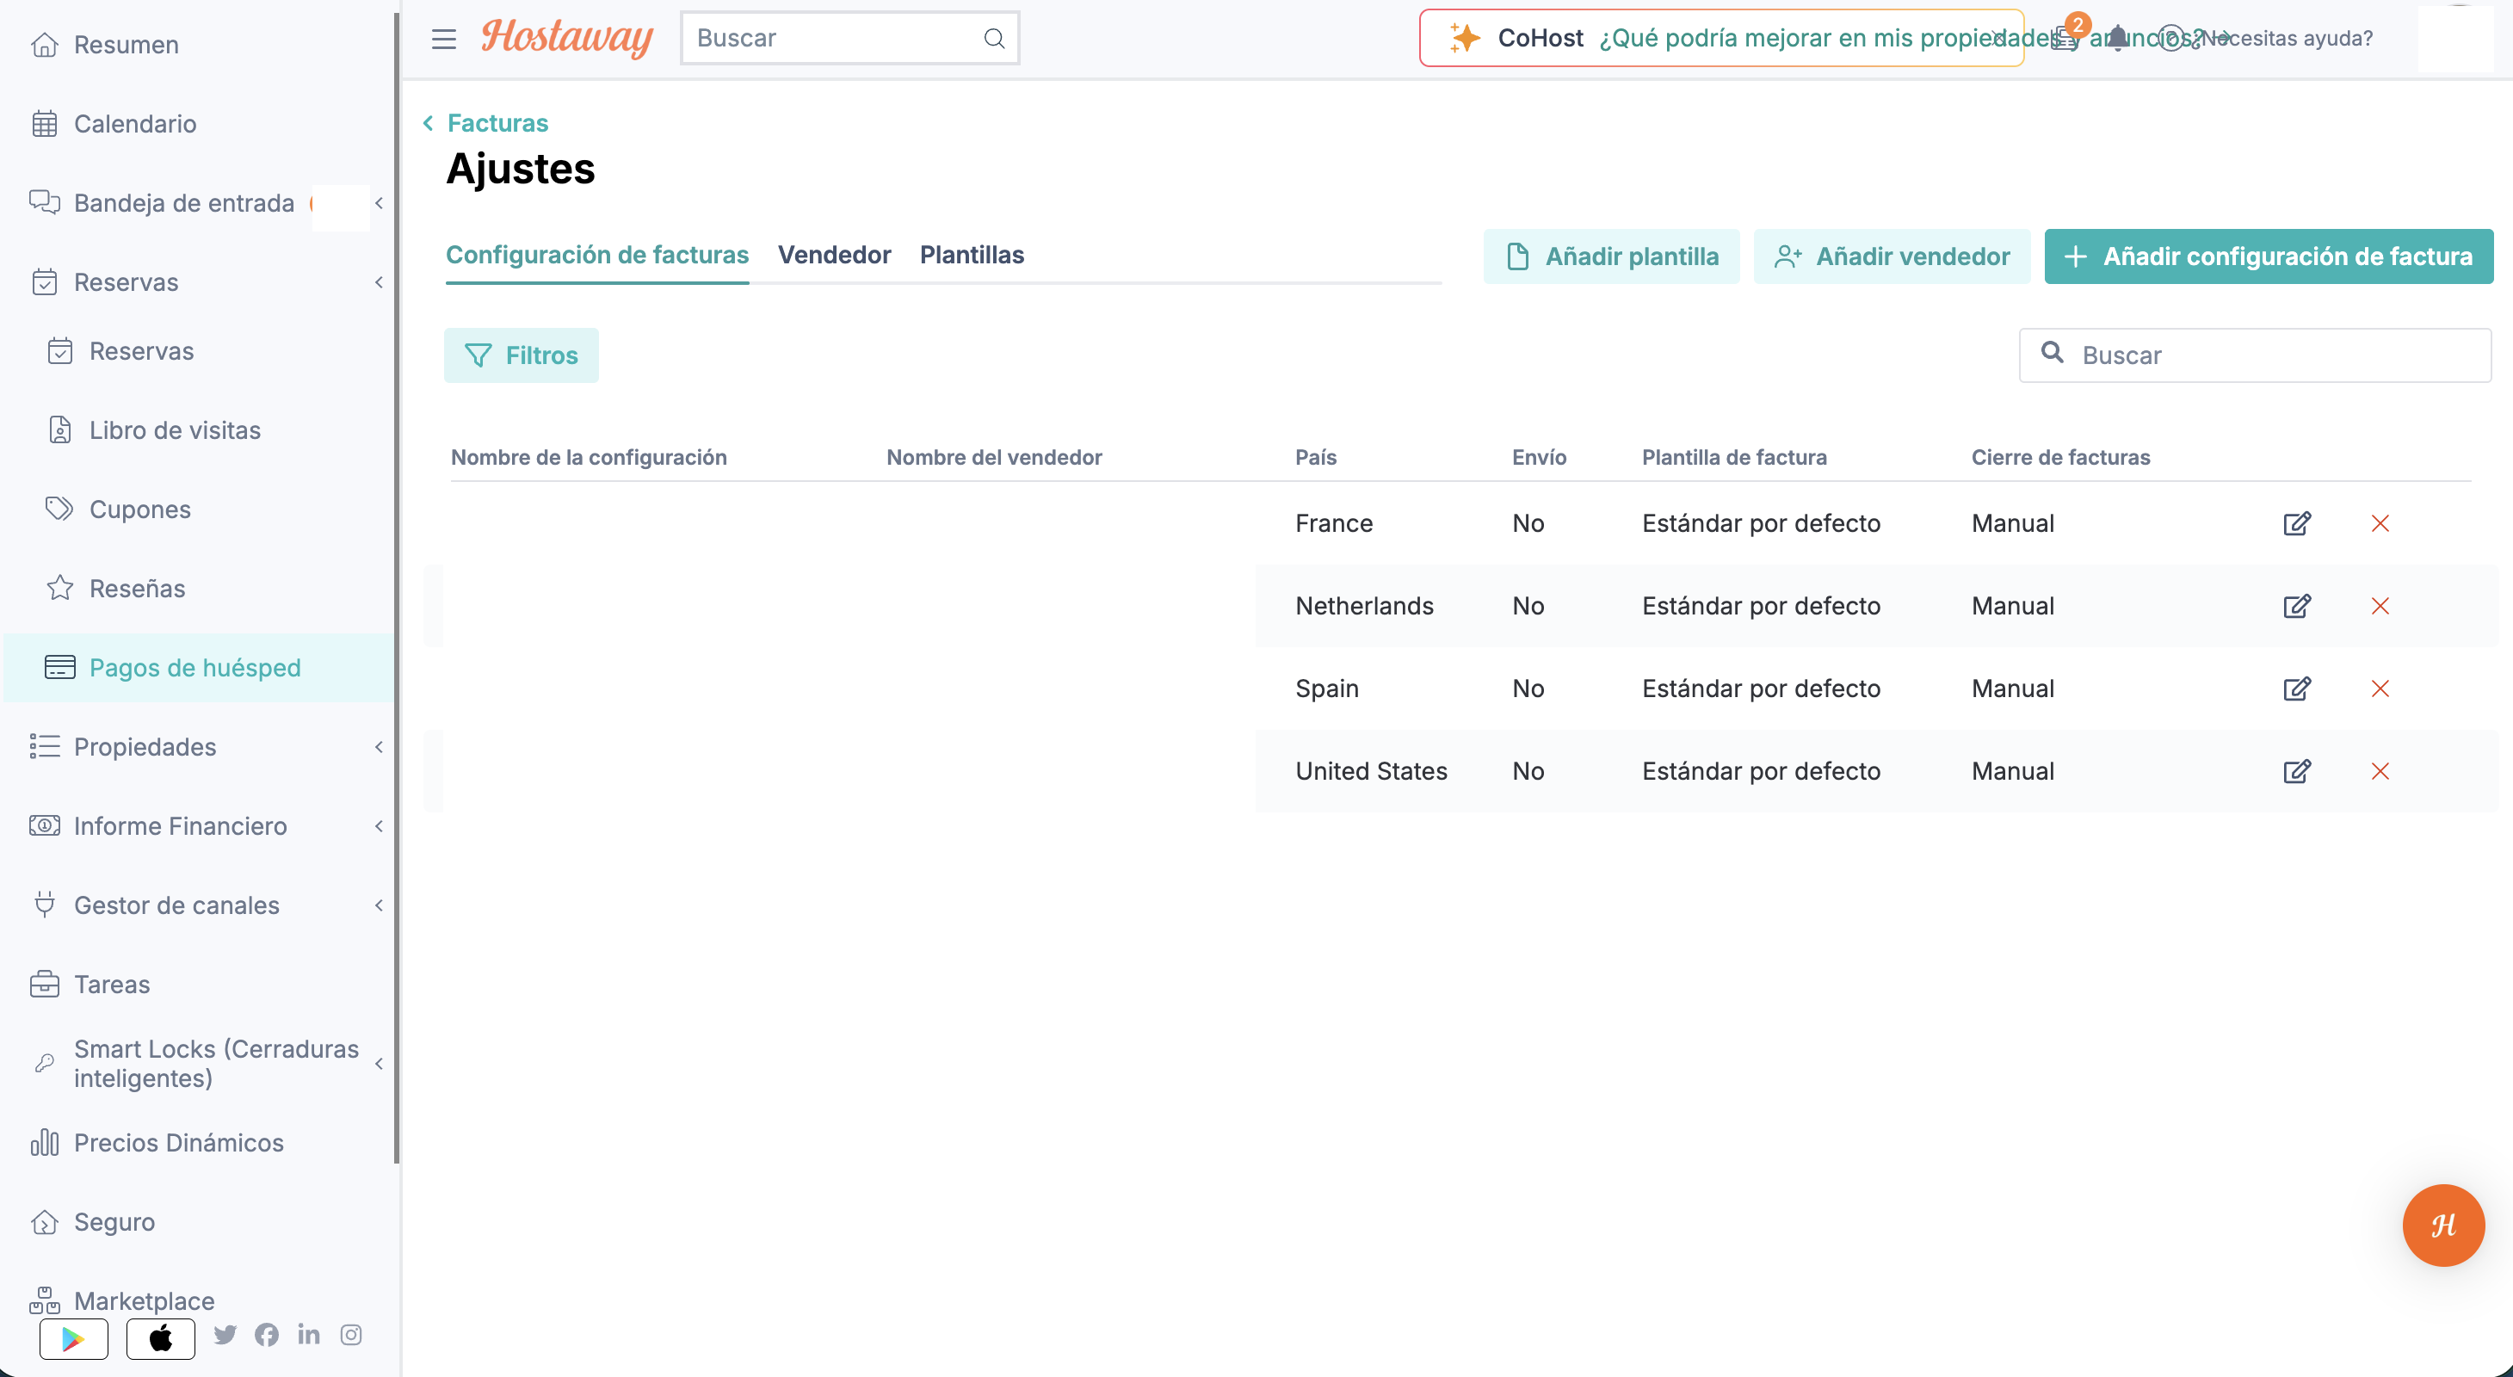Edit the Spain invoice configuration
This screenshot has width=2513, height=1377.
(2296, 688)
